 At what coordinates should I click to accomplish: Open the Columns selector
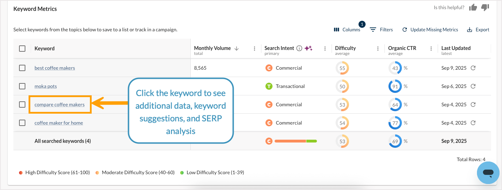pyautogui.click(x=347, y=30)
